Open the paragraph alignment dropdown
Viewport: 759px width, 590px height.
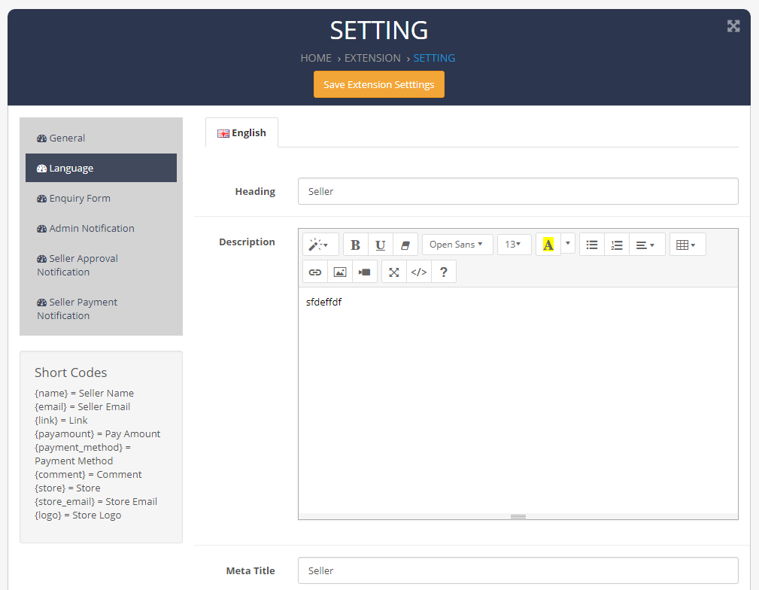click(647, 245)
